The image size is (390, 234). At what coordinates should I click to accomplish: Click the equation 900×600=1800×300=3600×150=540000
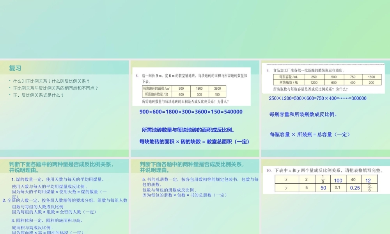[x=191, y=112]
